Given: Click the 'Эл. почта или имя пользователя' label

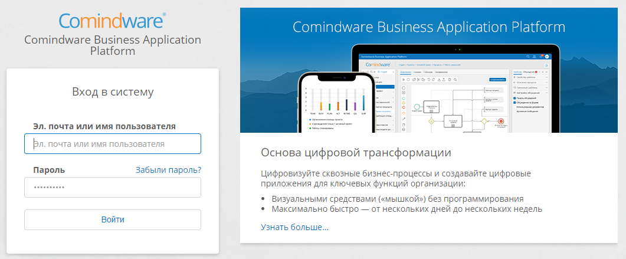Looking at the screenshot, I should point(105,126).
